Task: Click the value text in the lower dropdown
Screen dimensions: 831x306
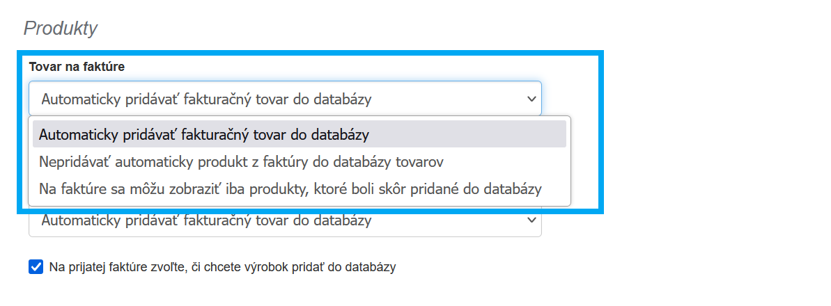Action: click(206, 221)
